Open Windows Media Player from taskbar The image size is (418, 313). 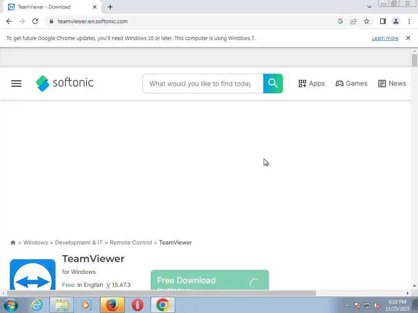86,305
